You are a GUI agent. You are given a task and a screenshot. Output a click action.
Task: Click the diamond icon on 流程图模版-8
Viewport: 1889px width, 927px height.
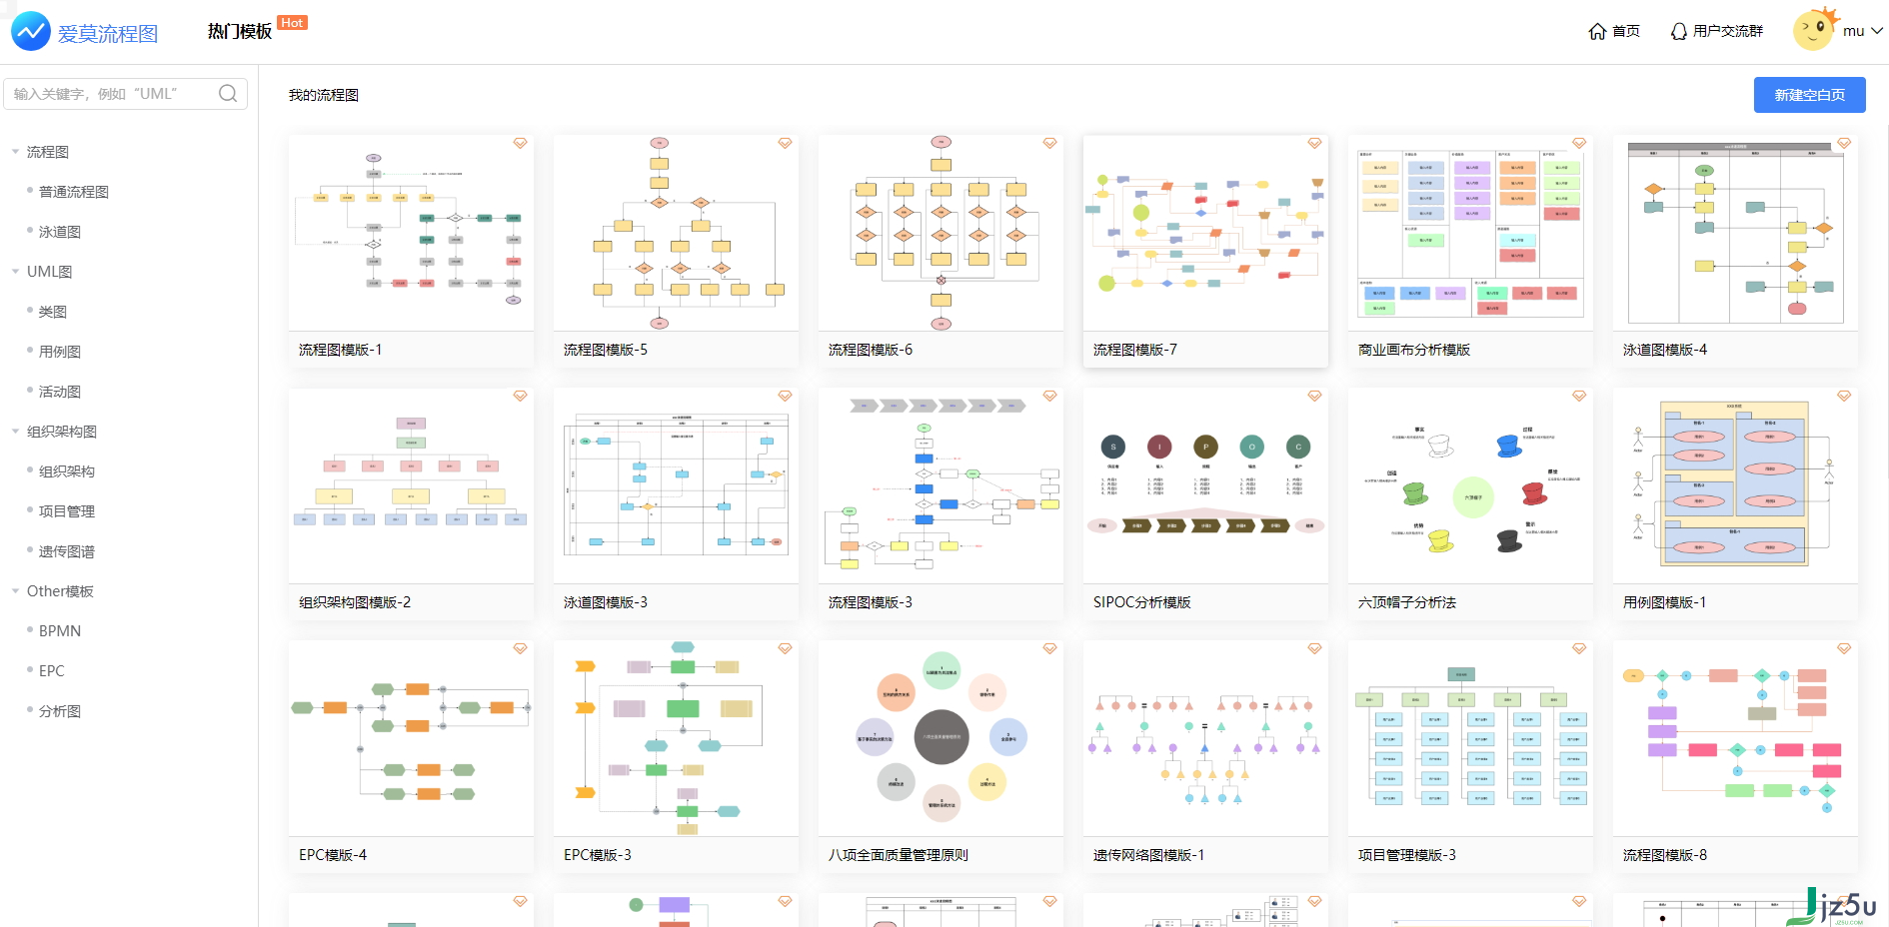pyautogui.click(x=1844, y=648)
